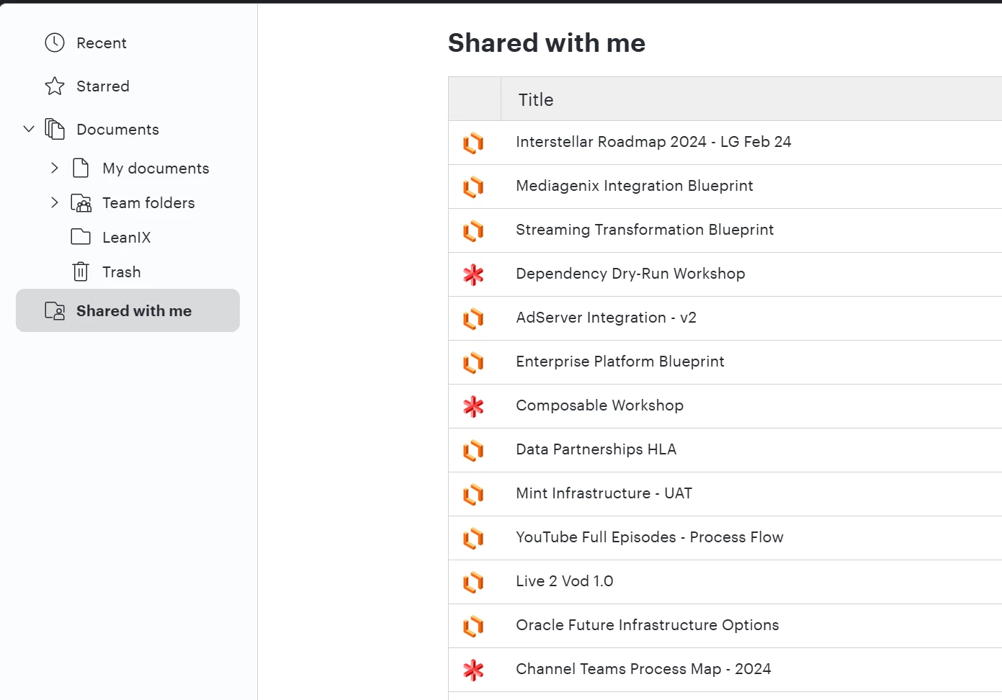The image size is (1002, 700).
Task: Click the orange icon beside Live 2 Vod 1.0
Action: [x=473, y=583]
